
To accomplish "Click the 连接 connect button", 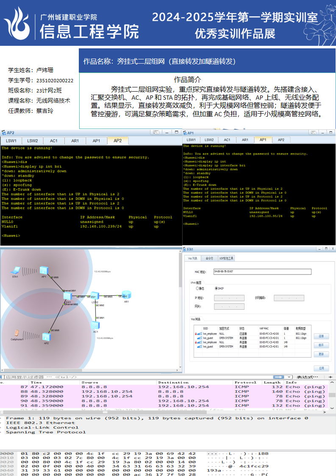I will 321,336.
